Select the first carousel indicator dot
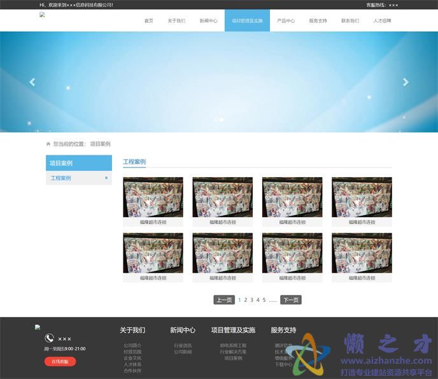 pyautogui.click(x=216, y=119)
